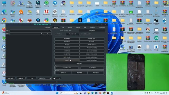The image size is (169, 95).
Task: Open the Windows Start menu
Action: (57, 93)
